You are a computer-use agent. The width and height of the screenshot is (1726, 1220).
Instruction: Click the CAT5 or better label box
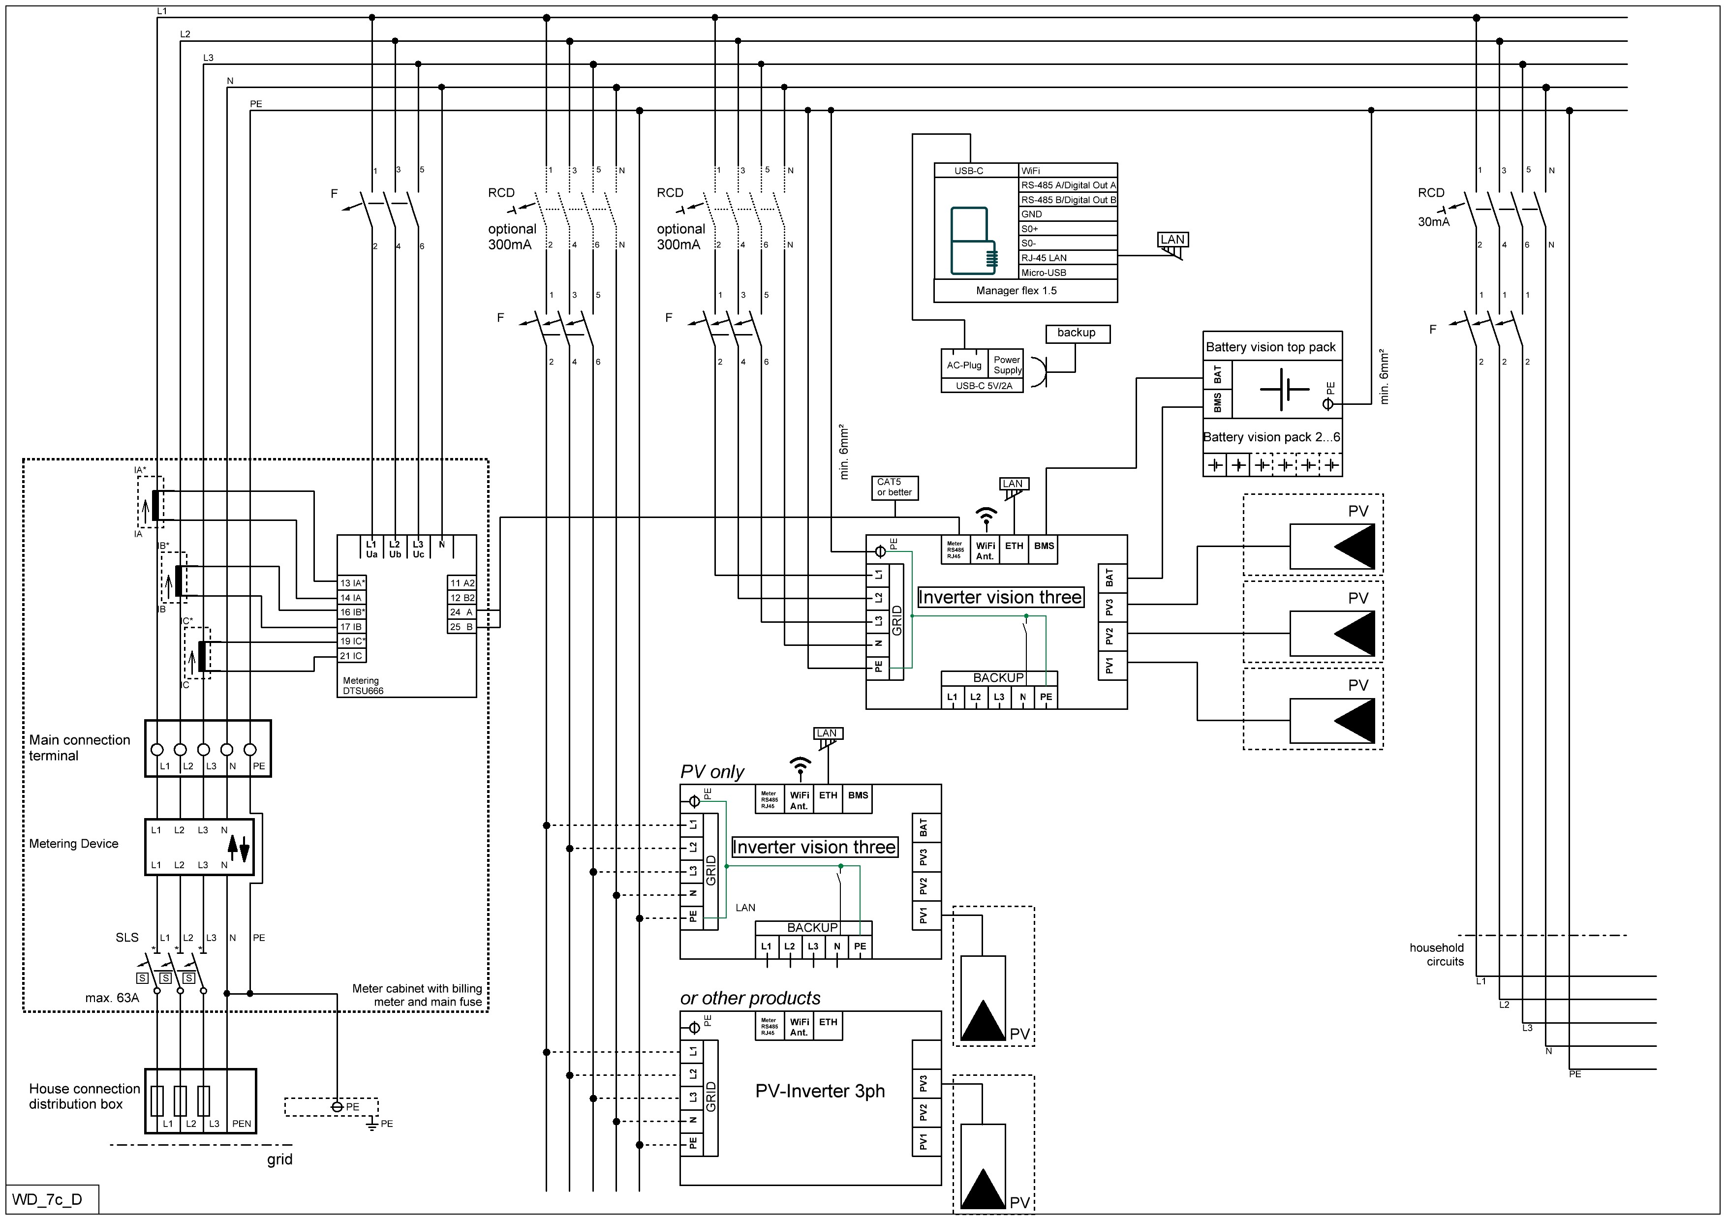click(894, 487)
